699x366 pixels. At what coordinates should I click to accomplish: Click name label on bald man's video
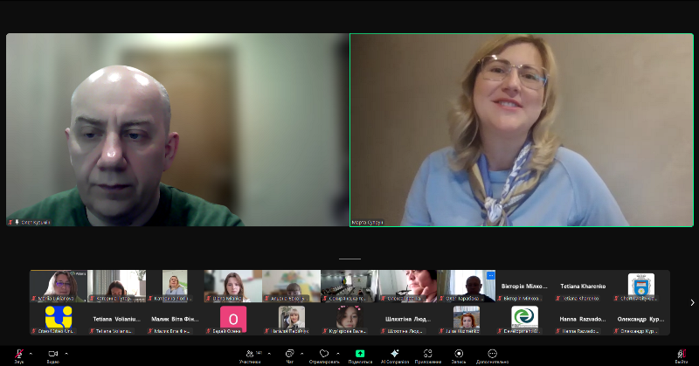(x=30, y=222)
